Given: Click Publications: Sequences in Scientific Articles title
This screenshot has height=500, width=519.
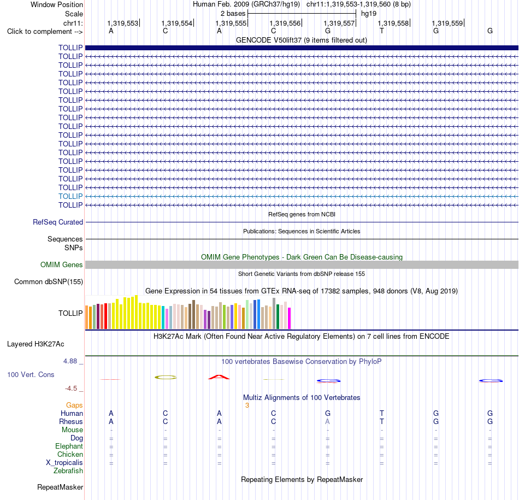Looking at the screenshot, I should click(302, 231).
